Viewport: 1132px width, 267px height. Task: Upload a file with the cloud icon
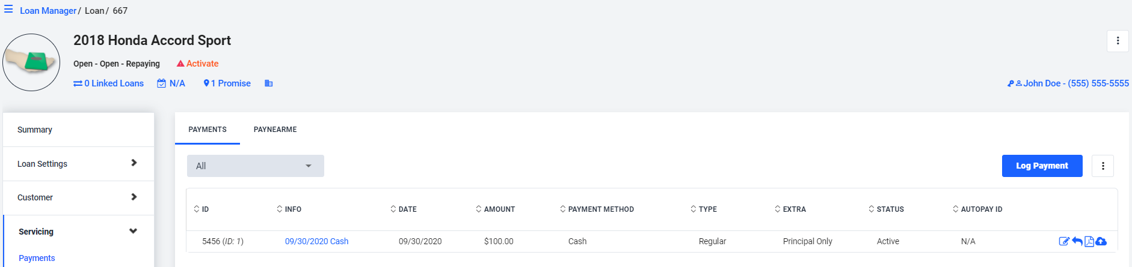tap(1101, 241)
